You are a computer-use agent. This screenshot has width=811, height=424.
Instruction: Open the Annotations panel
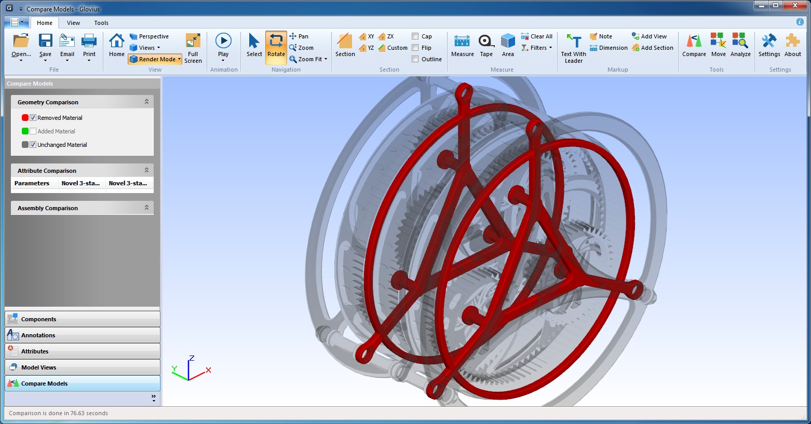83,335
